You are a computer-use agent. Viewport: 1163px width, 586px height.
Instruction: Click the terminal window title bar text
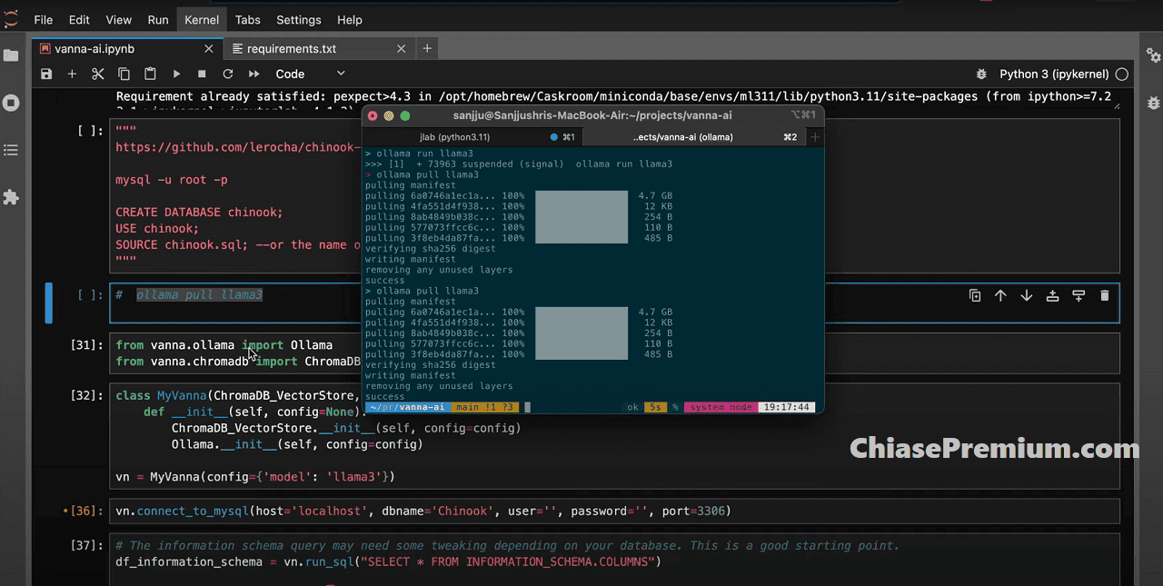(592, 115)
